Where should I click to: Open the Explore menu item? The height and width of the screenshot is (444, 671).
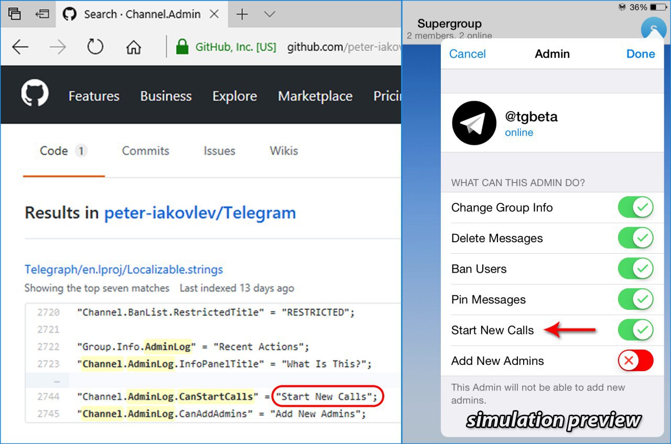[x=234, y=96]
